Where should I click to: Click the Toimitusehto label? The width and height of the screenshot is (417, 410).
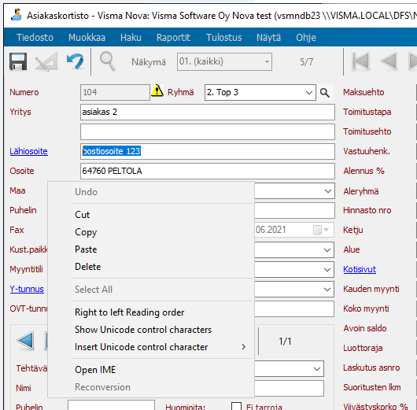[x=367, y=131]
